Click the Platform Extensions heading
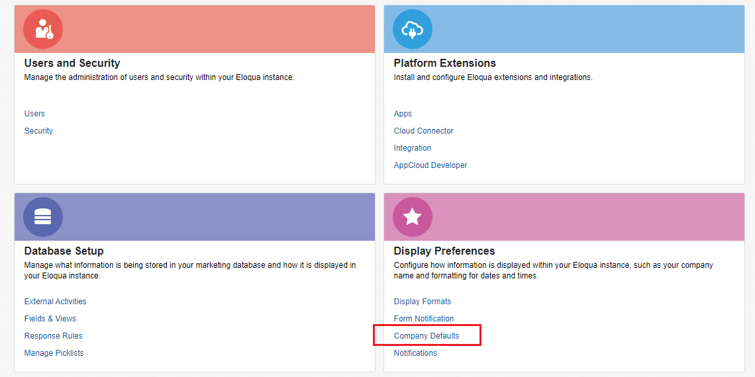The image size is (755, 377). coord(445,63)
